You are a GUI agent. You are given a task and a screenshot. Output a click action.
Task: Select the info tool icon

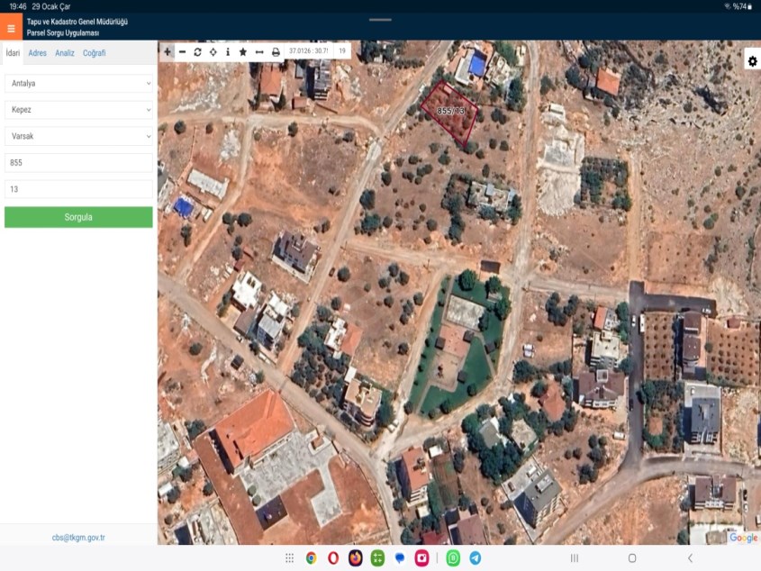[228, 52]
